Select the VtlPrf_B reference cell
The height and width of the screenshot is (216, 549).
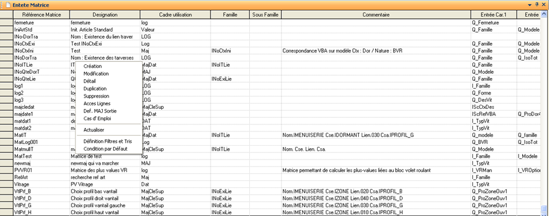[42, 191]
